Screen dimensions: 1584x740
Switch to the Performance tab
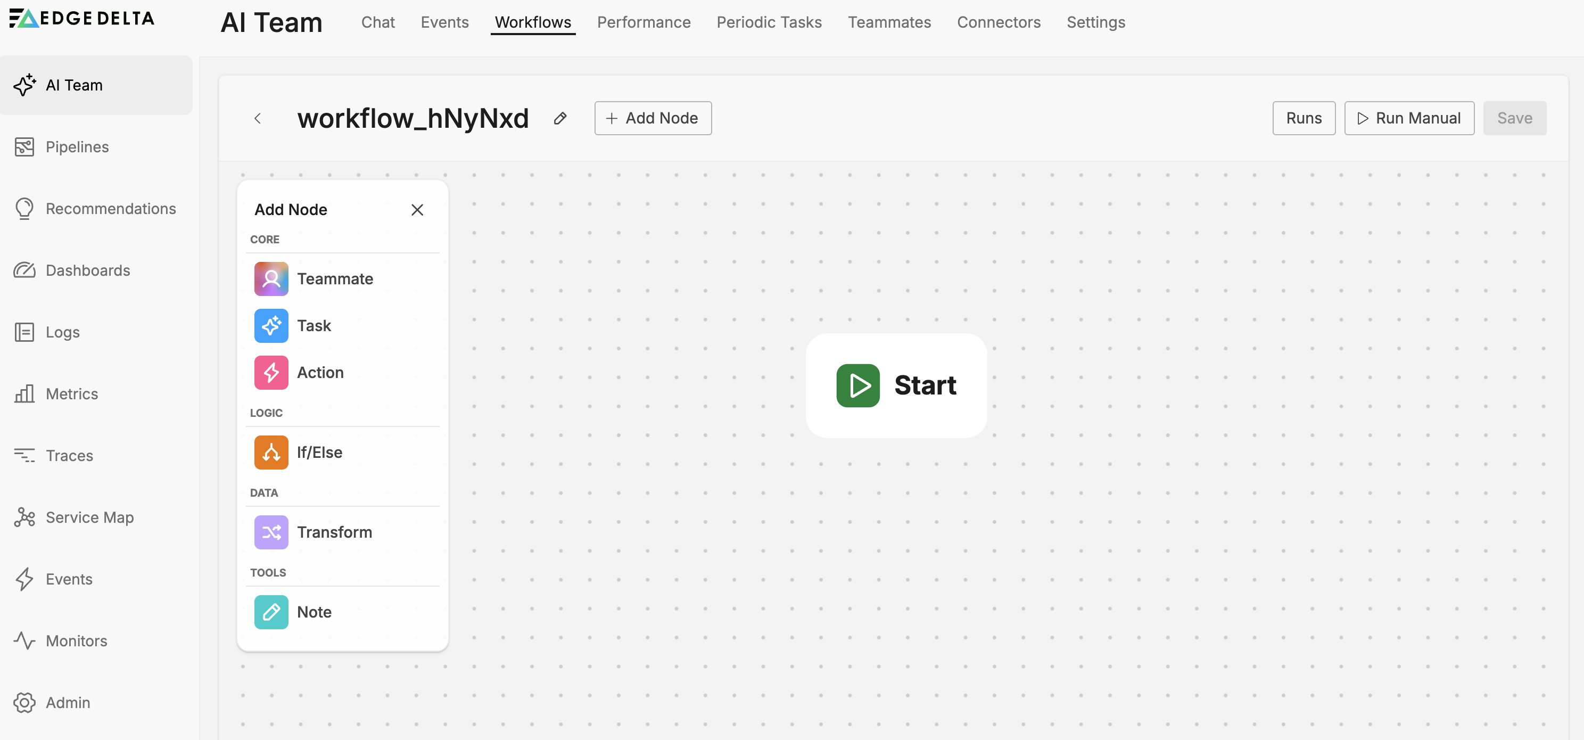coord(643,22)
